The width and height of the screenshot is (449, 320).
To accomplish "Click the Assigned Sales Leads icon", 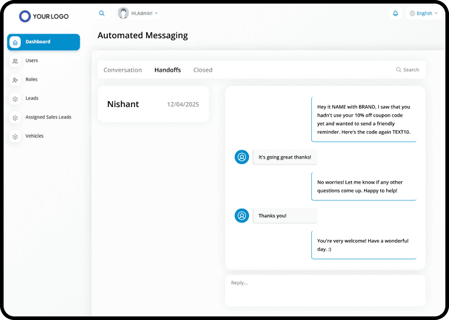I will (x=15, y=117).
